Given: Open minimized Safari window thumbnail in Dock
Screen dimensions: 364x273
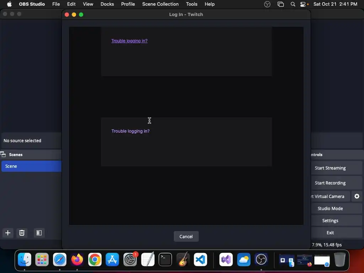Looking at the screenshot, I should [x=322, y=261].
